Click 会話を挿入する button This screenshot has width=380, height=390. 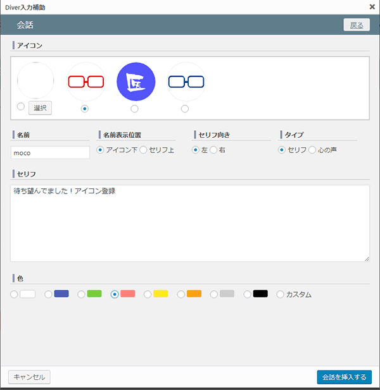tap(344, 377)
